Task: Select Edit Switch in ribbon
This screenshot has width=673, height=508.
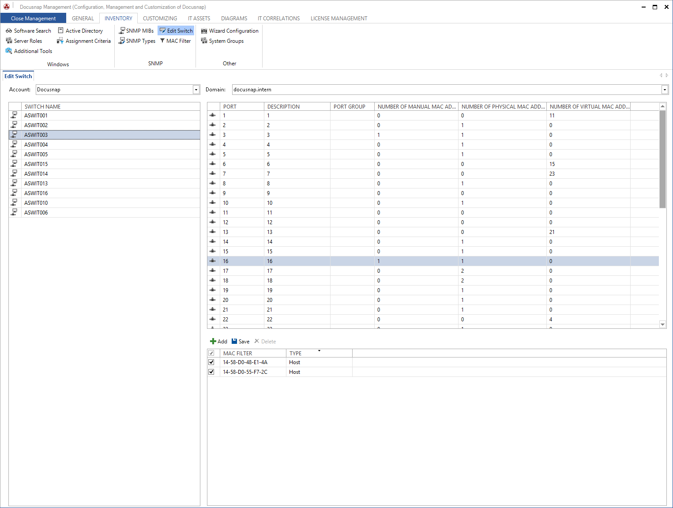Action: pos(176,31)
